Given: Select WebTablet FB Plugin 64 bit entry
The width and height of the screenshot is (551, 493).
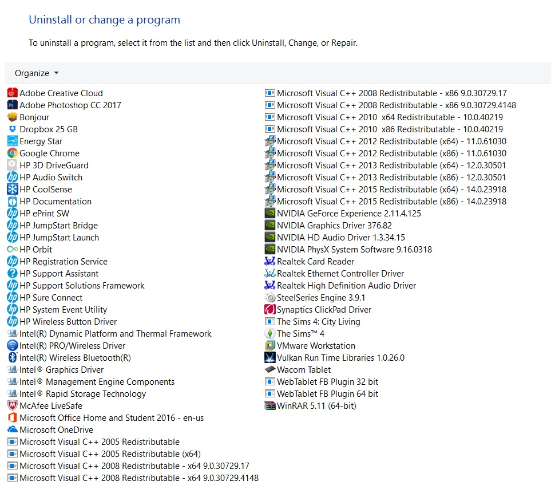Looking at the screenshot, I should tap(321, 394).
